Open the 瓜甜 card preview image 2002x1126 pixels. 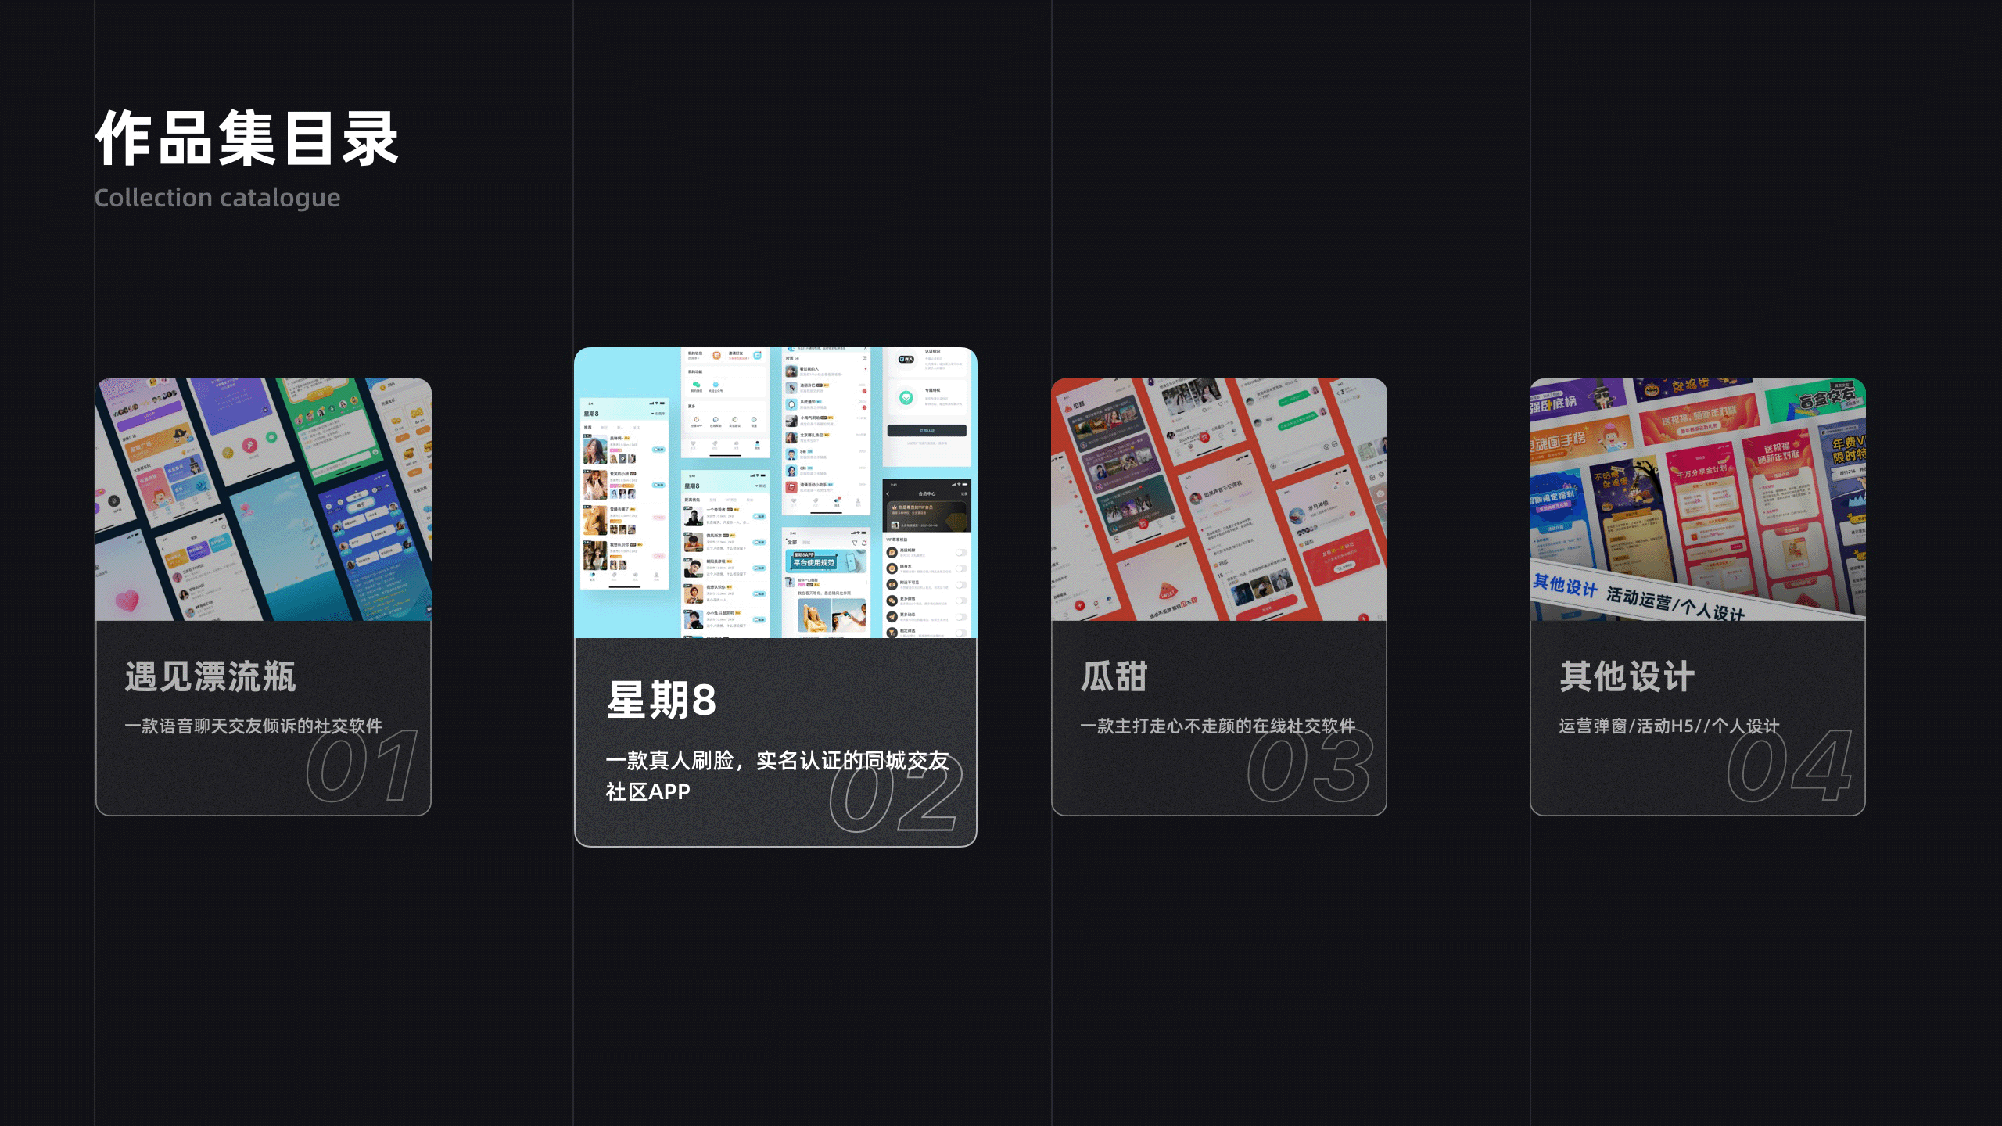click(x=1219, y=500)
